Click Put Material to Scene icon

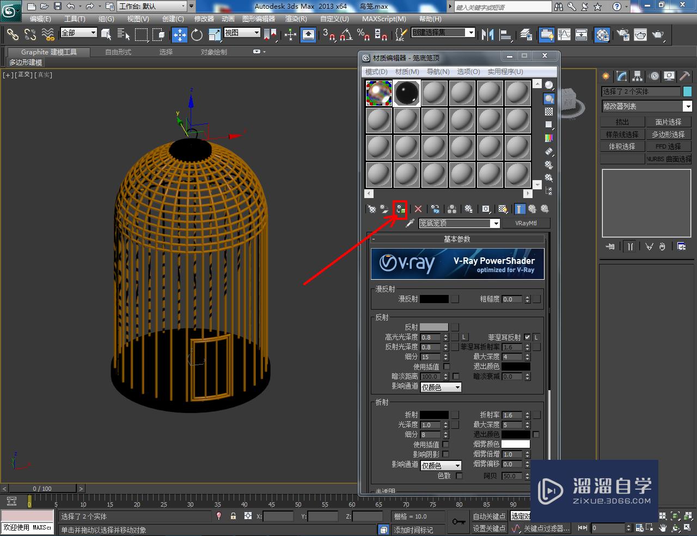pyautogui.click(x=384, y=209)
